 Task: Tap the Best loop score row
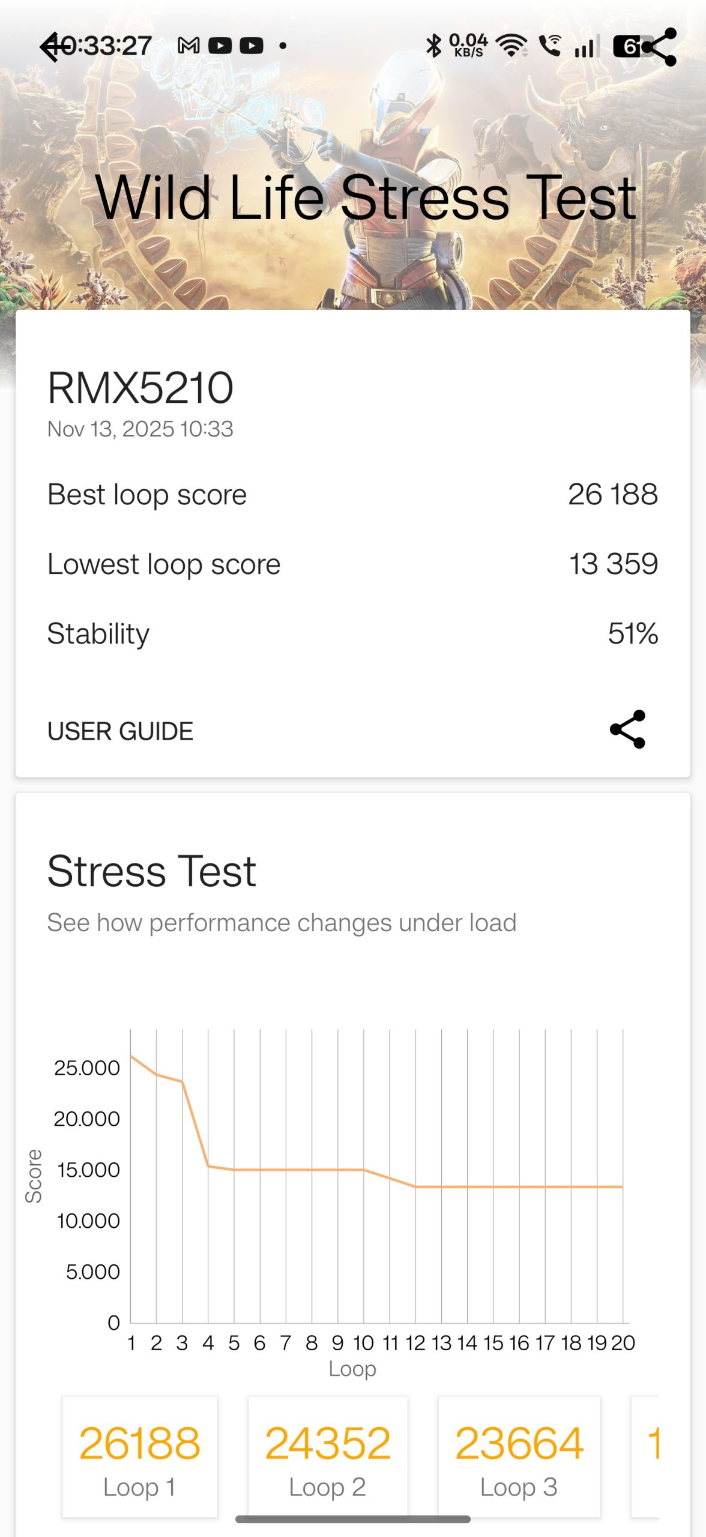pyautogui.click(x=353, y=495)
